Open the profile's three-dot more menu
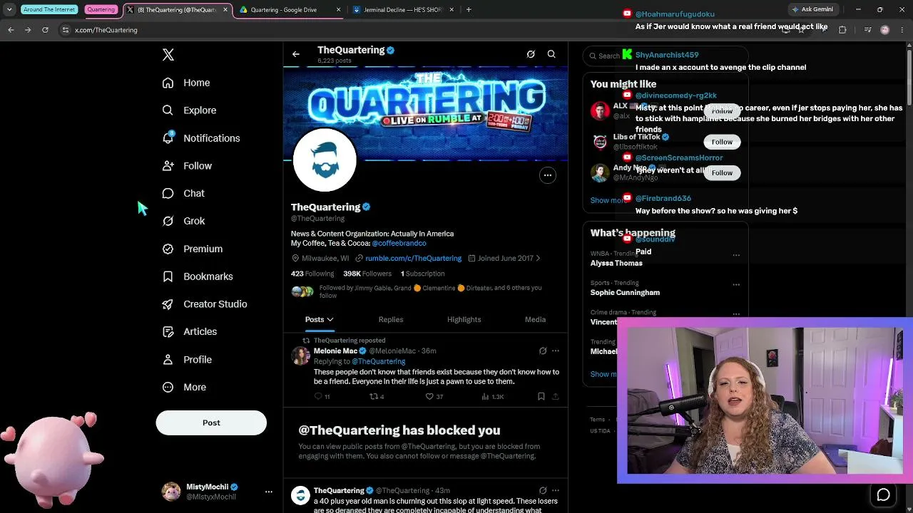913x513 pixels. (x=548, y=175)
